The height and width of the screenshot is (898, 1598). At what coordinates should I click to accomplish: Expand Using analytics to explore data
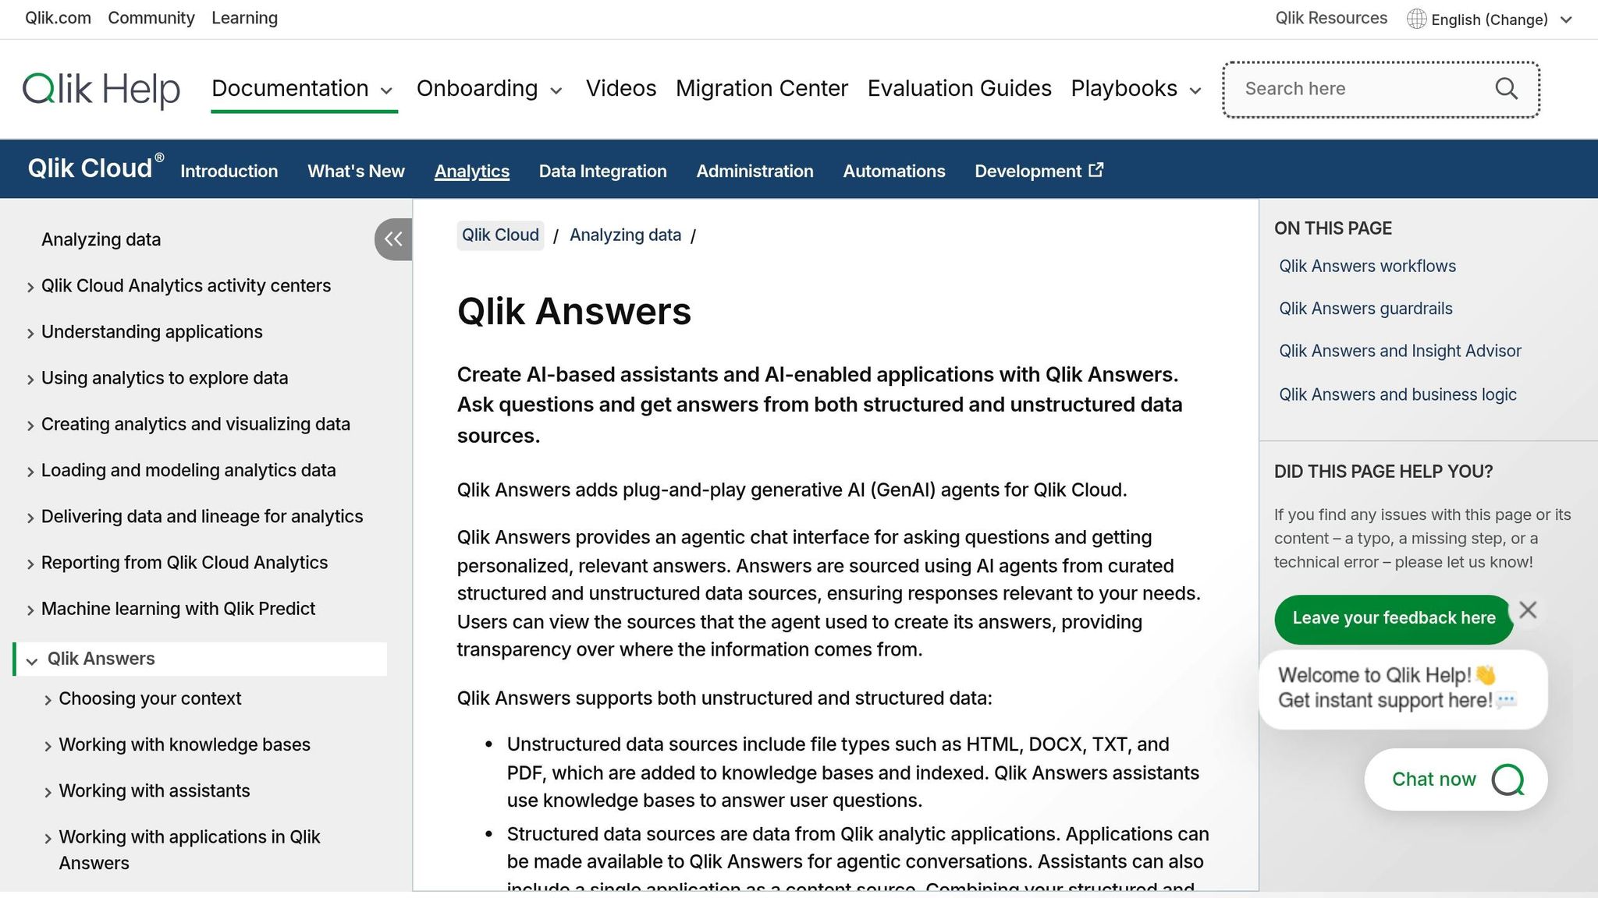click(x=30, y=379)
